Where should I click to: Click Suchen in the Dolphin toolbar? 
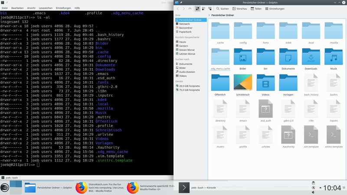(223, 9)
